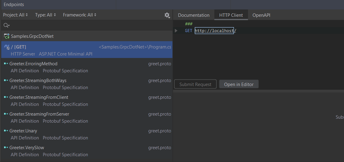Viewport: 344px width, 162px height.
Task: Select the Greeter.StreamingFromServer endpoint
Action: pos(87,117)
